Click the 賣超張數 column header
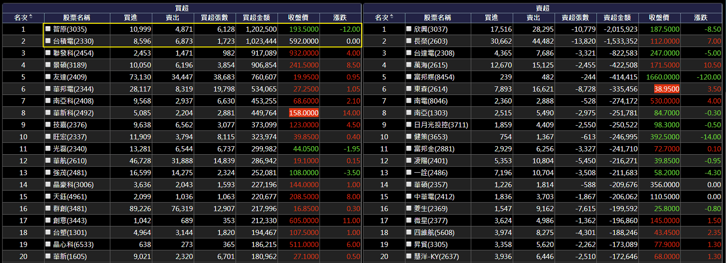726x263 pixels. 575,18
